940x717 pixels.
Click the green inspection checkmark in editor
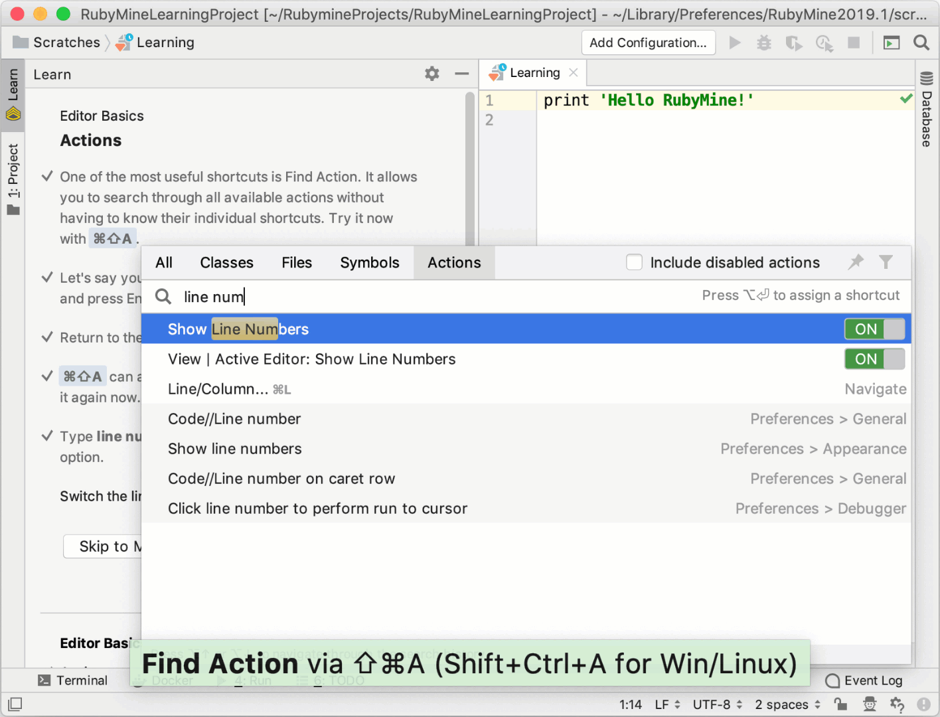pyautogui.click(x=906, y=99)
